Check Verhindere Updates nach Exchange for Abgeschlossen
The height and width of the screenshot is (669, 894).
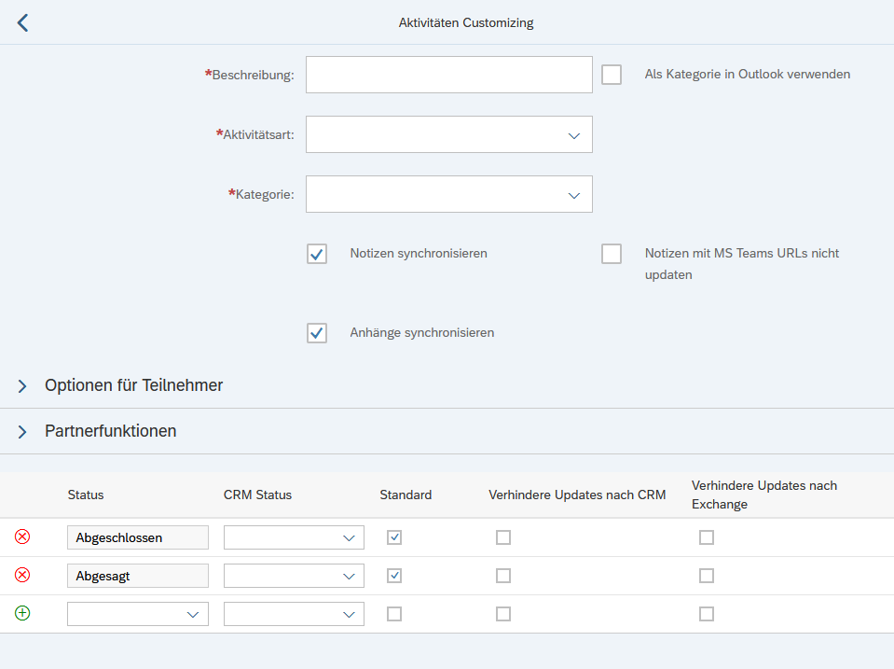pos(707,537)
